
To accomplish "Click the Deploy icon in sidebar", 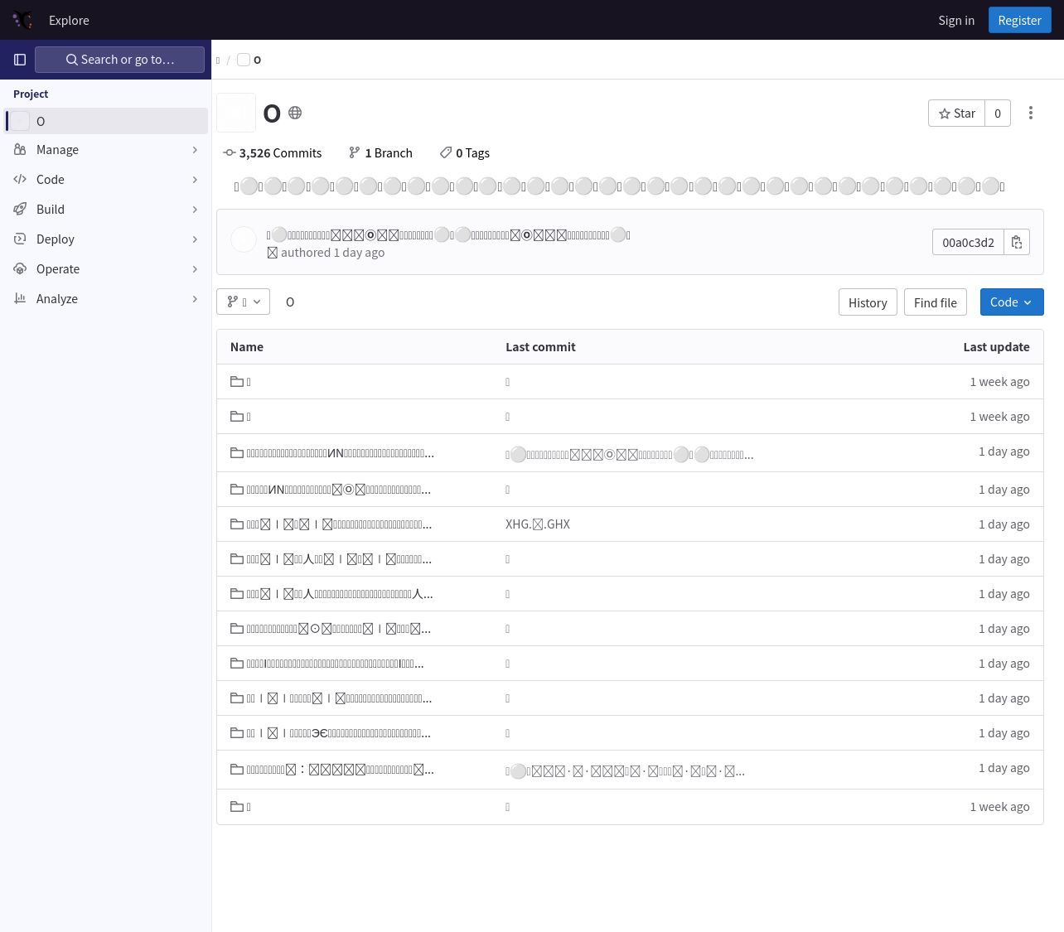I will pos(20,239).
